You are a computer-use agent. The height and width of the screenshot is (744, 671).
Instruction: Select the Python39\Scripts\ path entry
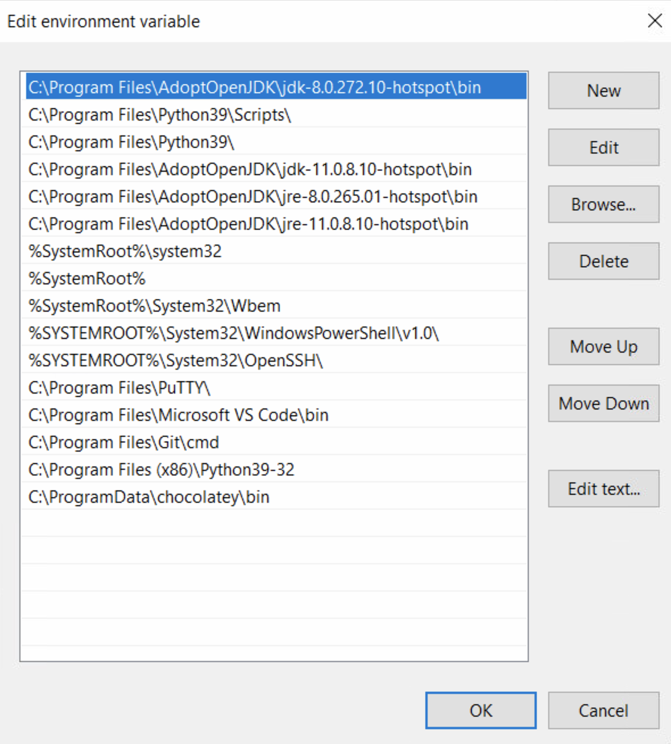click(160, 115)
